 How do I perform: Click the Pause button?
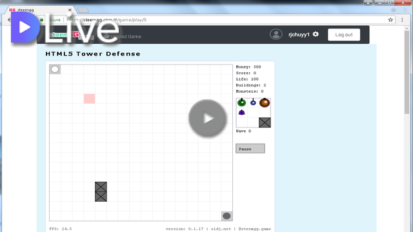pyautogui.click(x=250, y=149)
